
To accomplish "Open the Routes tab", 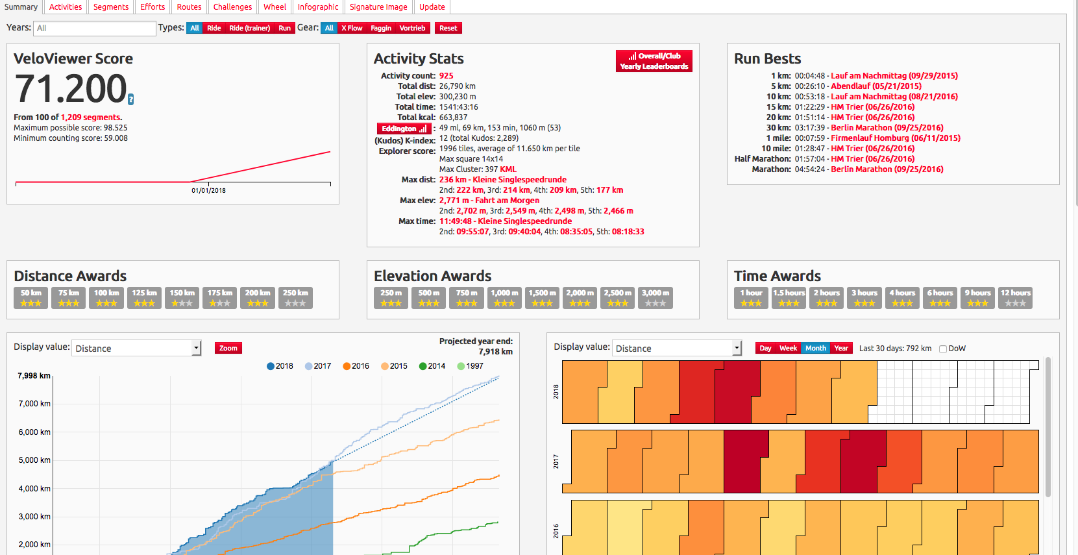I will pos(189,7).
